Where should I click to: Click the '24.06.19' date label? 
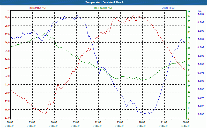pos(186,126)
